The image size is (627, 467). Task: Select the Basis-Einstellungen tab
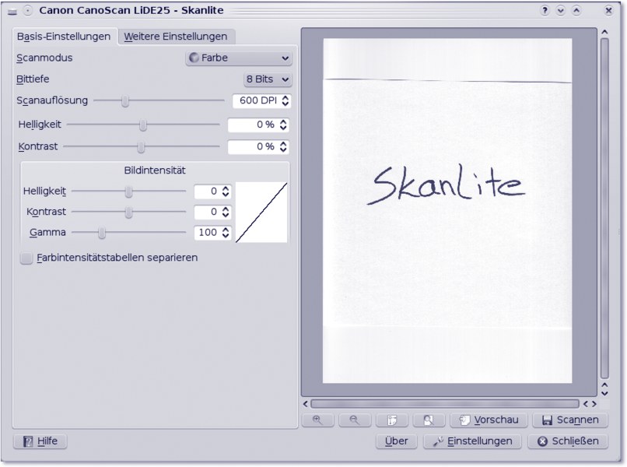pyautogui.click(x=64, y=37)
